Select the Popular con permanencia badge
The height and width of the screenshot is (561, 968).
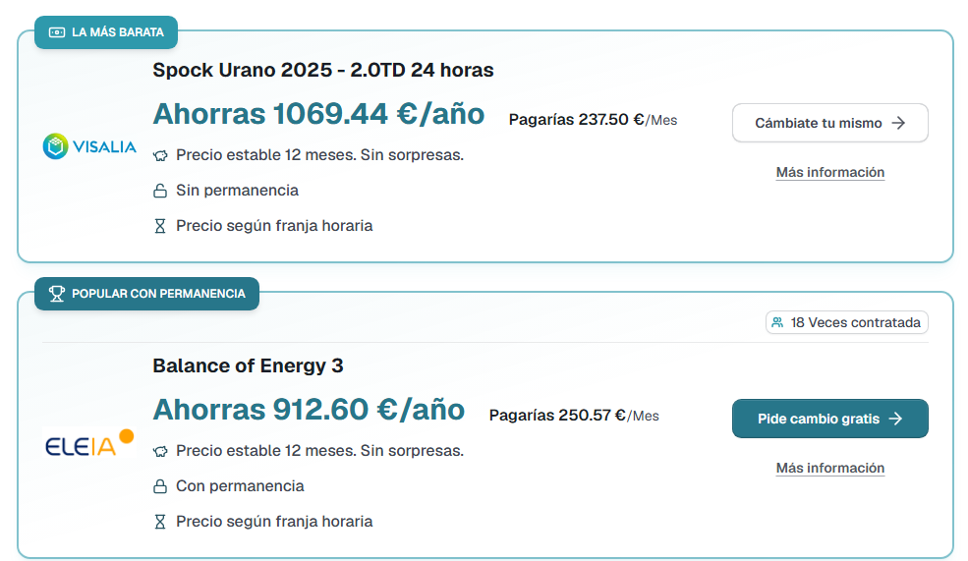[x=146, y=294]
